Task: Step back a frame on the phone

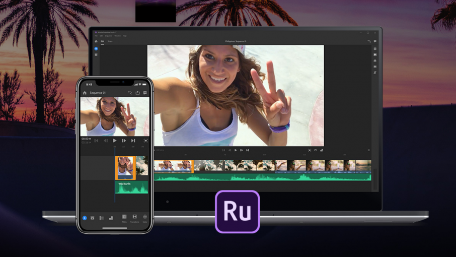Action: tap(106, 141)
